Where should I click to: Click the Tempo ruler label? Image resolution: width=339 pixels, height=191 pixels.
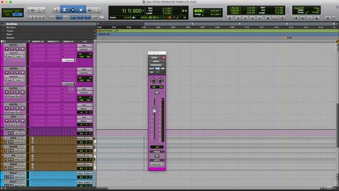pyautogui.click(x=10, y=31)
